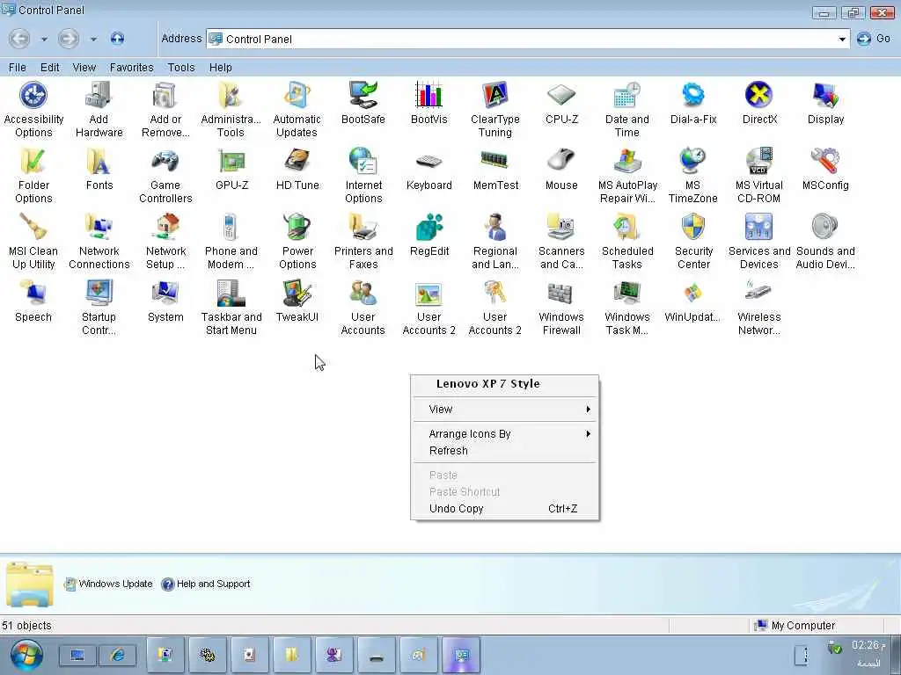Click the Dial-a-Fix icon
The width and height of the screenshot is (901, 675).
pos(693,95)
